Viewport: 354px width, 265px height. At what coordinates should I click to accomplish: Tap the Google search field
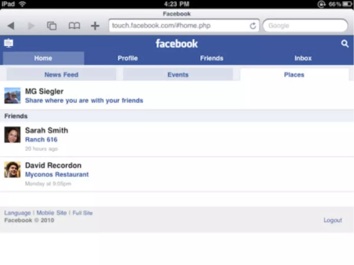click(x=305, y=26)
